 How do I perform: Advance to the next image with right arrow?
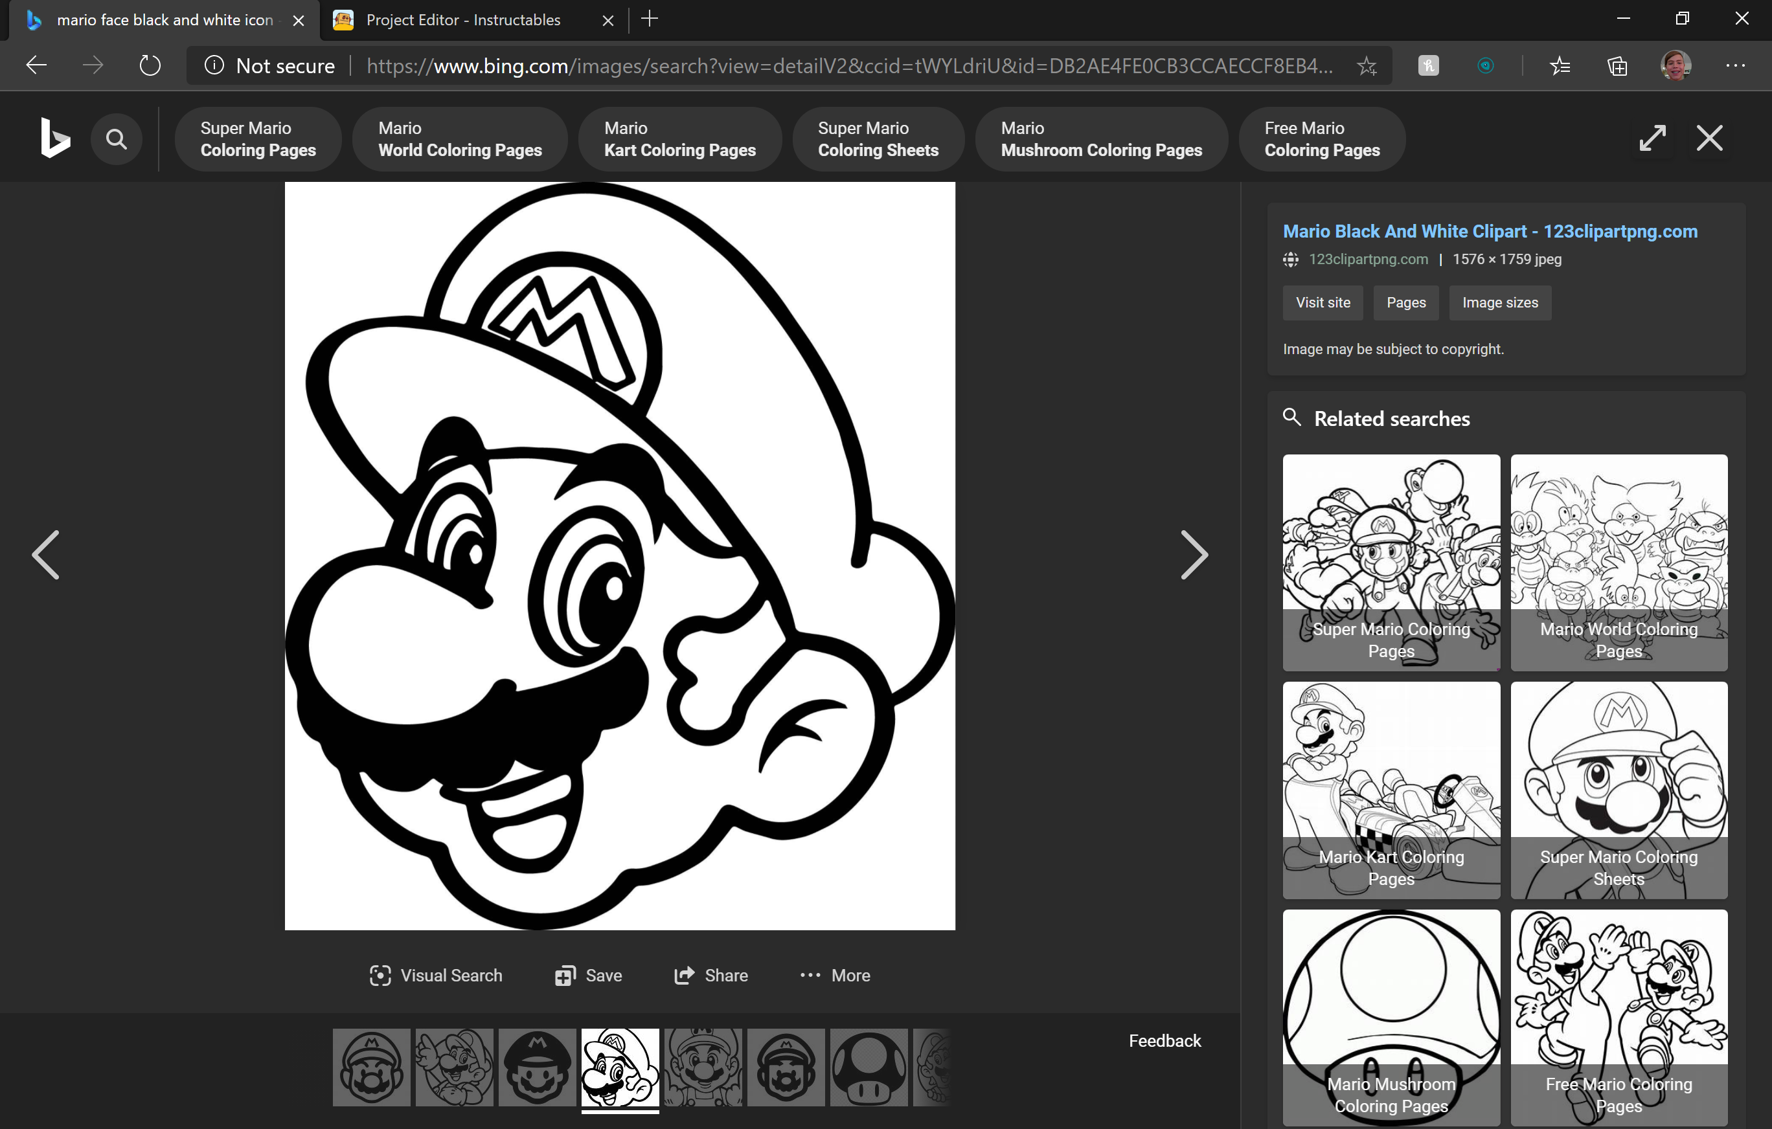(1194, 555)
